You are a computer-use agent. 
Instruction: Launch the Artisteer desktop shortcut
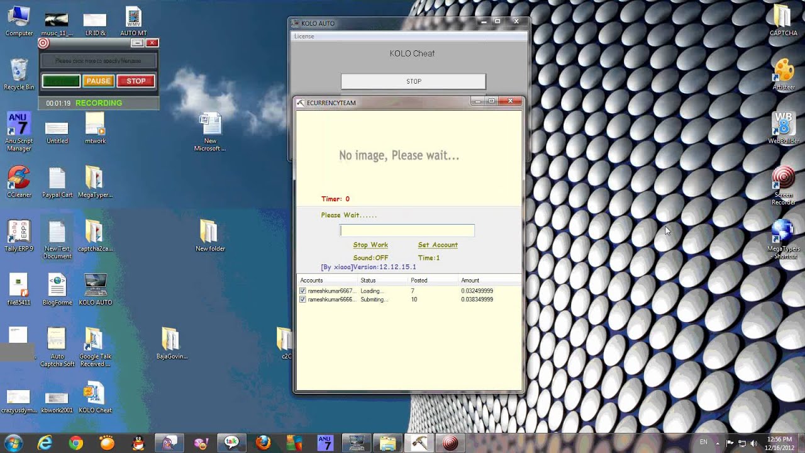pyautogui.click(x=783, y=74)
